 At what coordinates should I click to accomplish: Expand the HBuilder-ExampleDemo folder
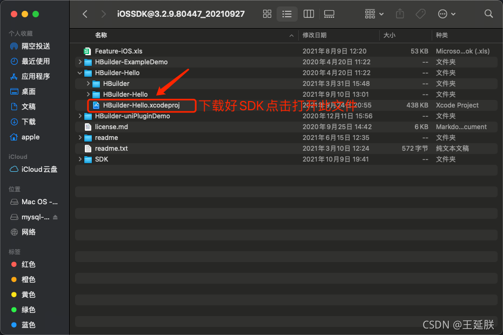(x=80, y=62)
